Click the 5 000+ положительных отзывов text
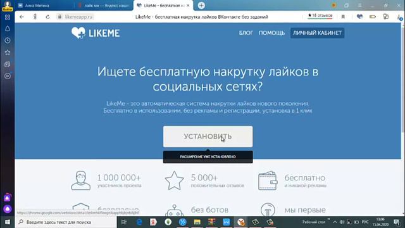The width and height of the screenshot is (405, 228). (218, 181)
